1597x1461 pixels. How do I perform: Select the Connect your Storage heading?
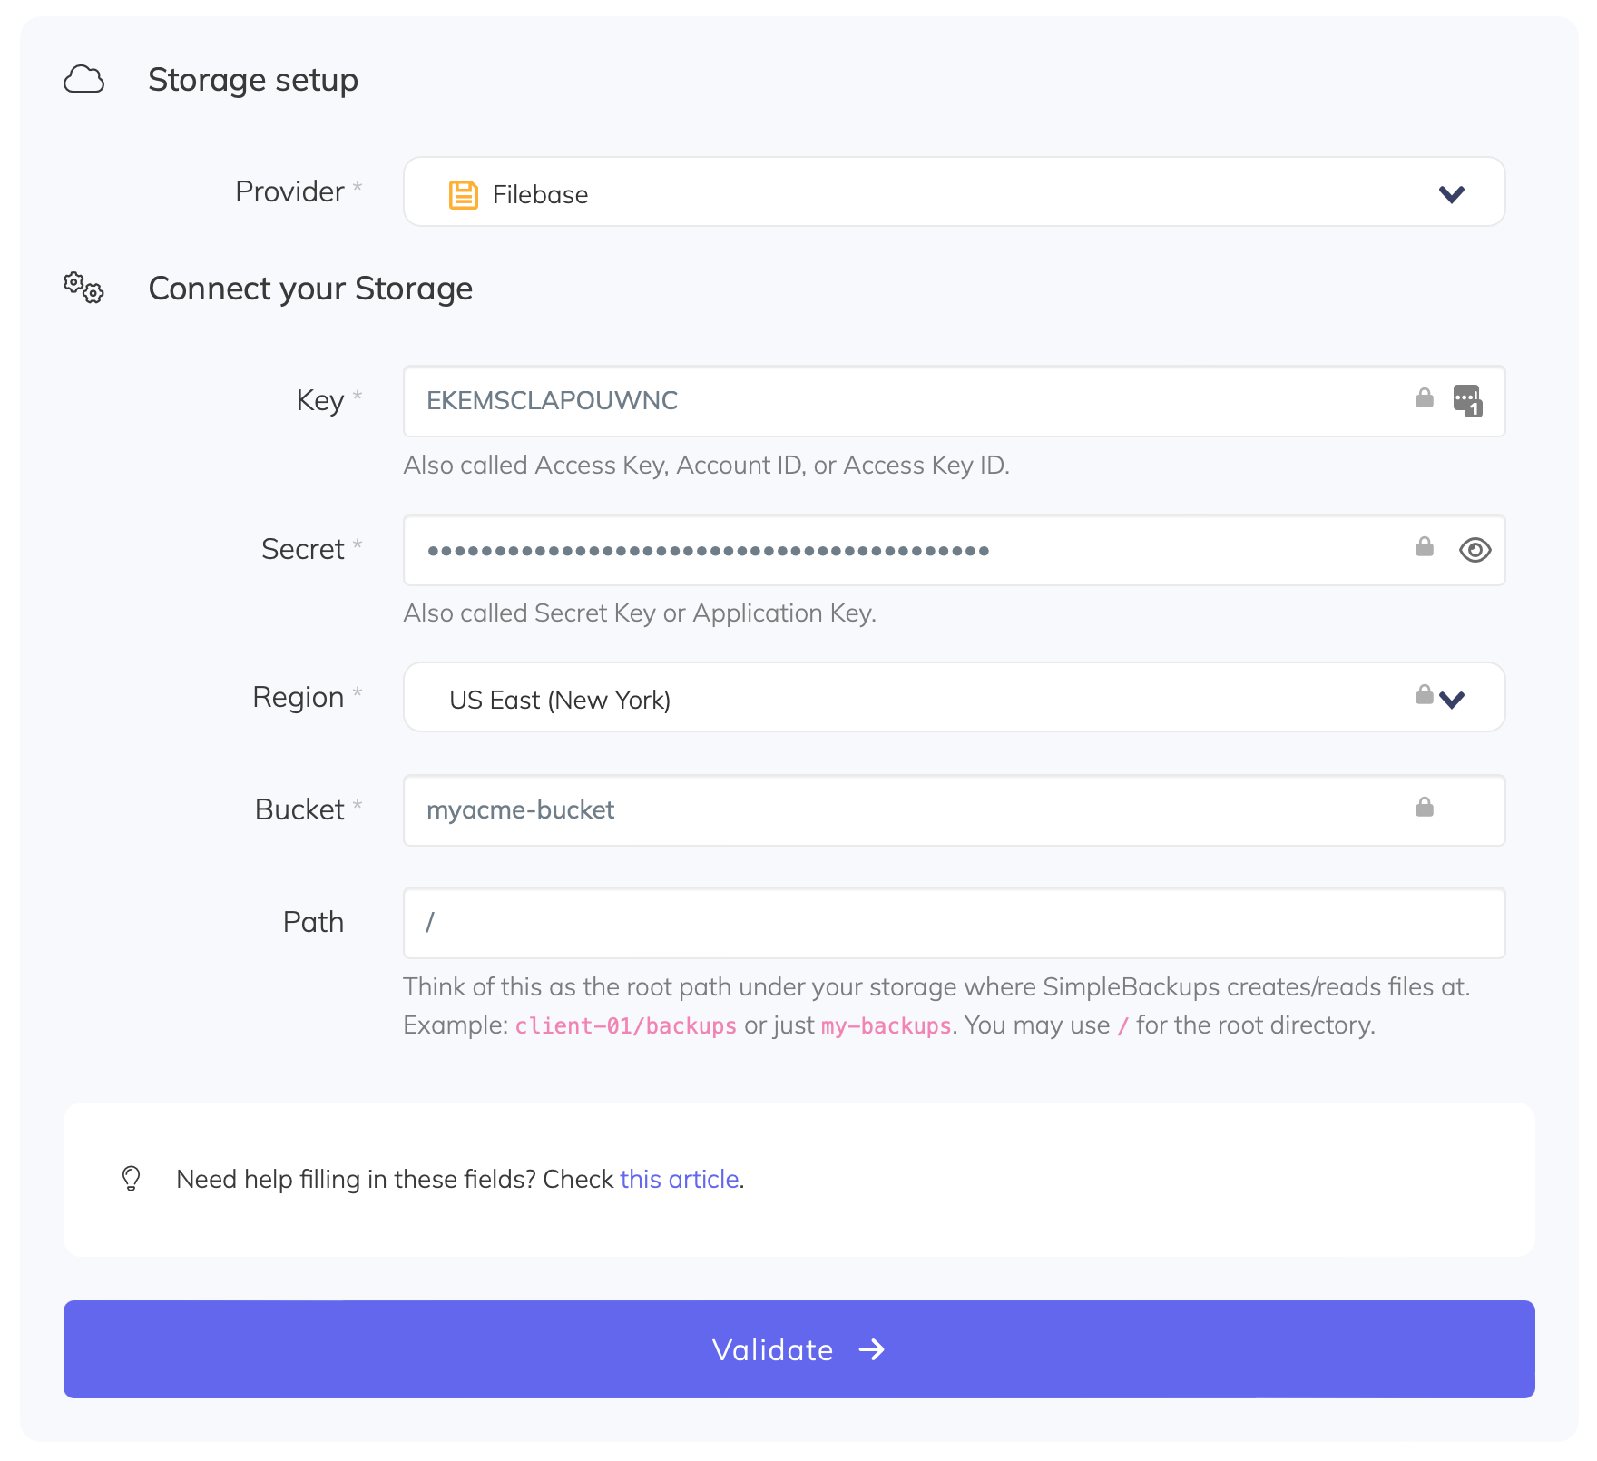tap(310, 289)
